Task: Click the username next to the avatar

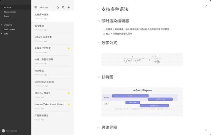Action: pyautogui.click(x=12, y=131)
